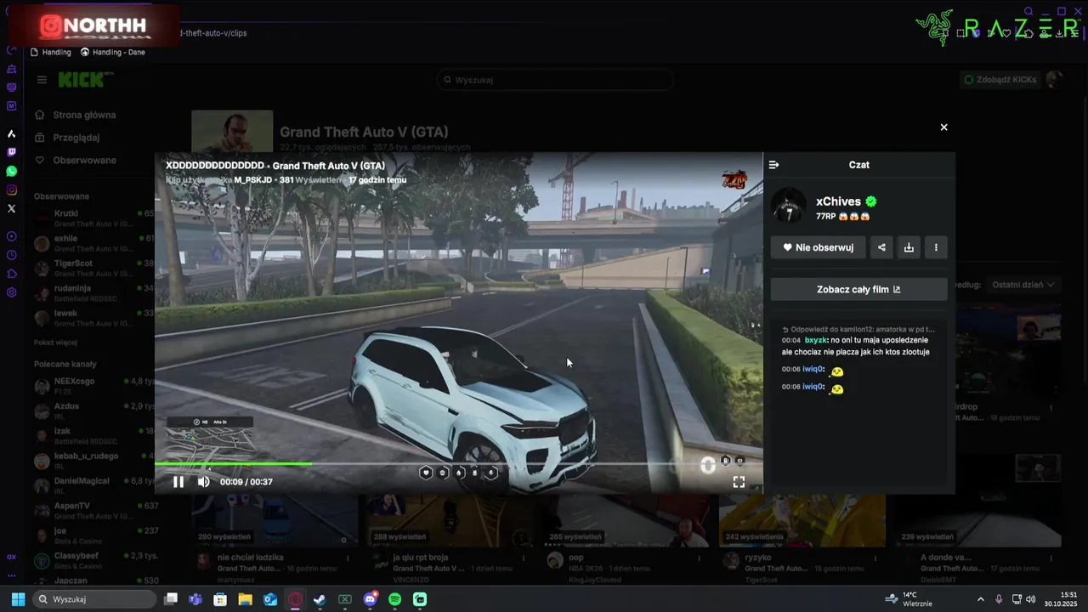The height and width of the screenshot is (612, 1088).
Task: Open the exhile followed channel
Action: (93, 243)
